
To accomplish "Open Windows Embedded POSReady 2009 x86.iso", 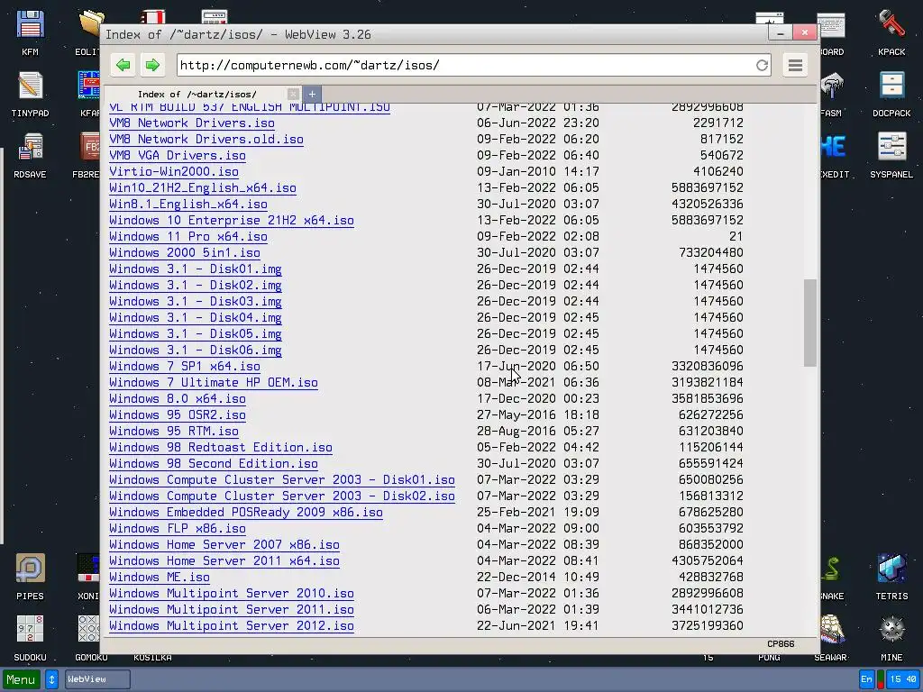I will click(x=246, y=513).
